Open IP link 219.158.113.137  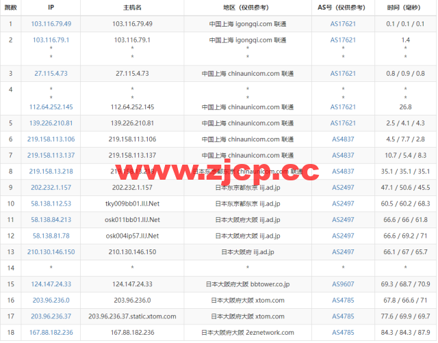[51, 155]
